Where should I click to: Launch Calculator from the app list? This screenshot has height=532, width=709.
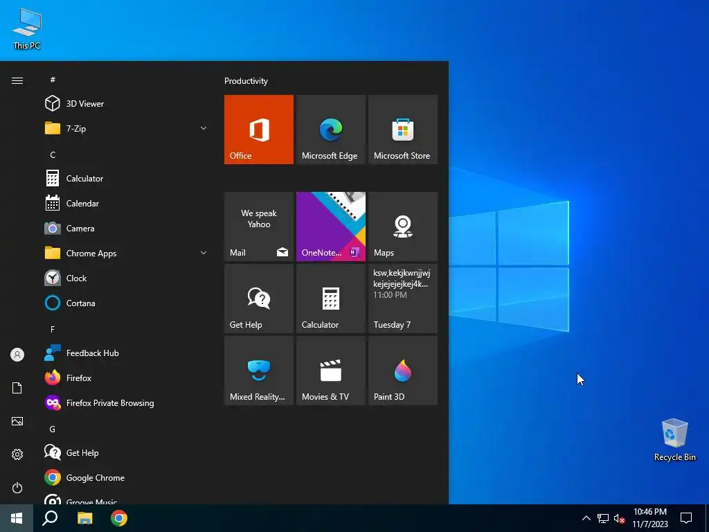pyautogui.click(x=127, y=178)
